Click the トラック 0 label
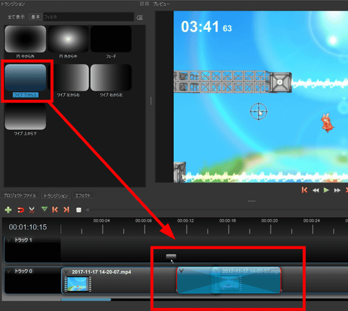The height and width of the screenshot is (311, 348). [x=24, y=271]
